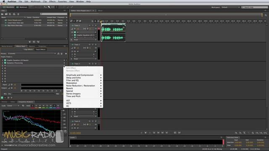The image size is (269, 151).
Task: Open the Amplitude and Compression submenu
Action: 83,75
